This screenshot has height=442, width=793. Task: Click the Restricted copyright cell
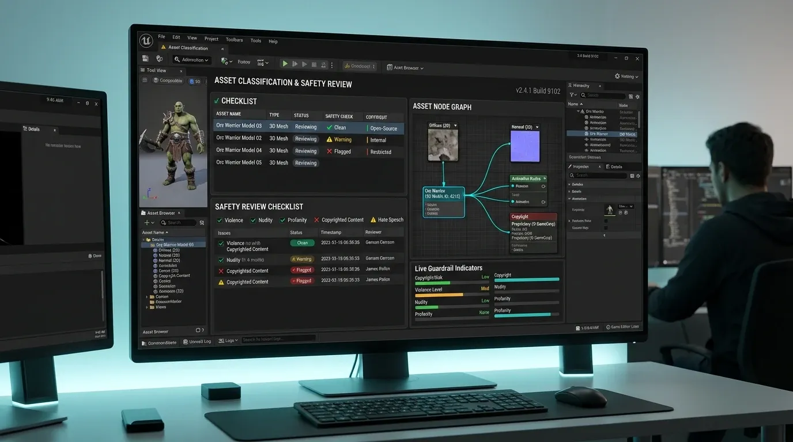(380, 152)
